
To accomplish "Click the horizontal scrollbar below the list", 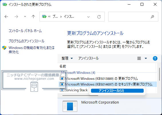I will pyautogui.click(x=80, y=96).
